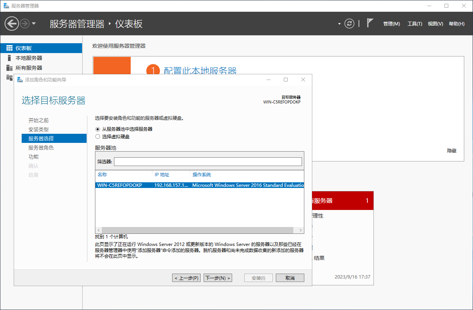Viewport: 473px width, 310px height.
Task: Close the 添加角色和功能向导 window
Action: [303, 80]
